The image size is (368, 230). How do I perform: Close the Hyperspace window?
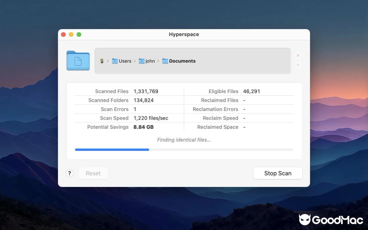pyautogui.click(x=64, y=34)
